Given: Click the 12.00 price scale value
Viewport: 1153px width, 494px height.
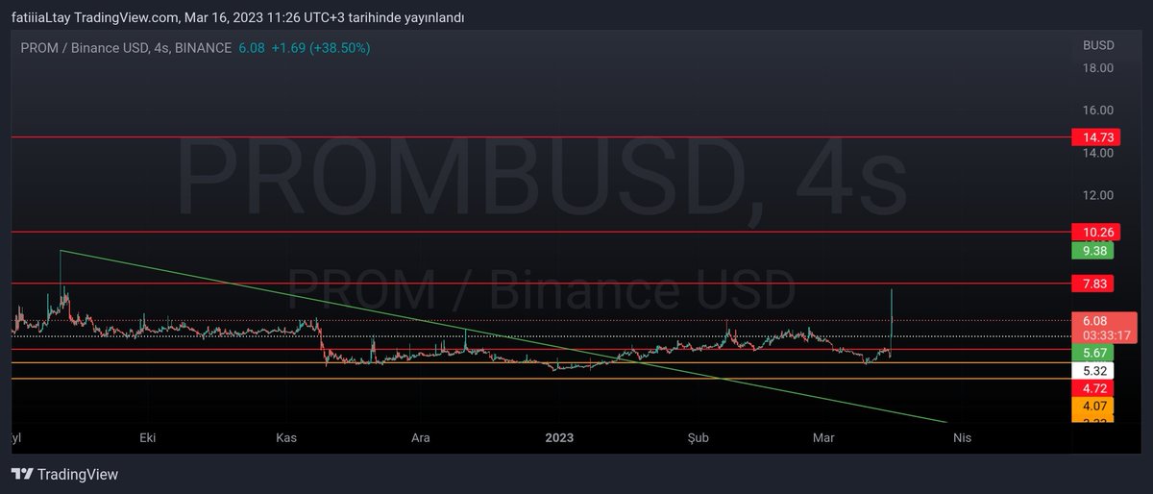Looking at the screenshot, I should 1097,195.
